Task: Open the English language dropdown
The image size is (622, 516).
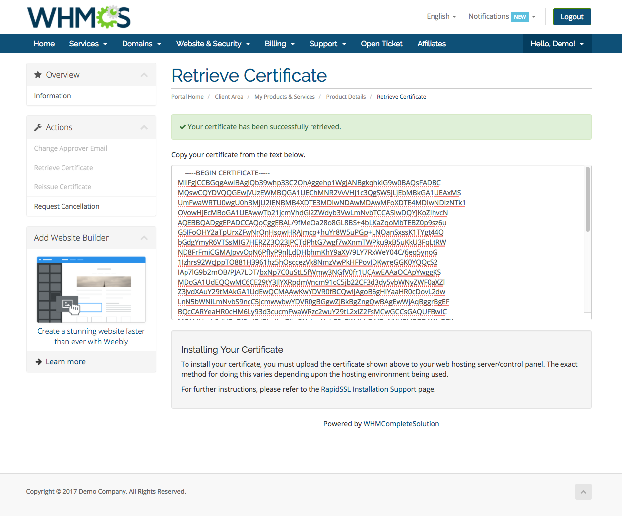Action: pyautogui.click(x=441, y=17)
